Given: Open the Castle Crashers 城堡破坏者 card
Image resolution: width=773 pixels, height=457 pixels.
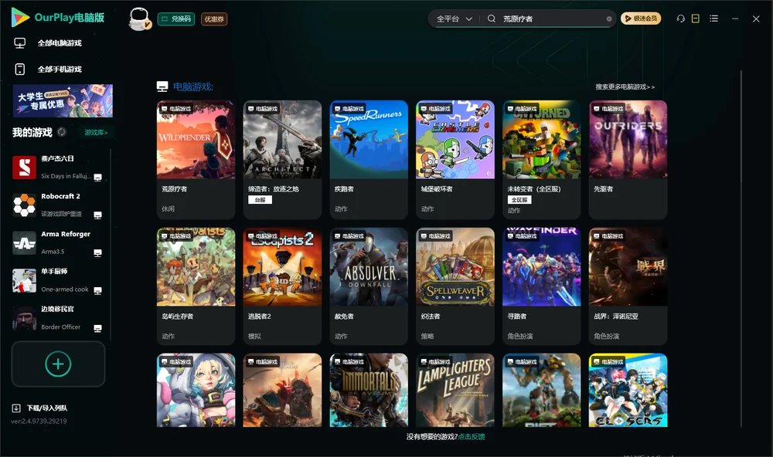Looking at the screenshot, I should (x=455, y=160).
